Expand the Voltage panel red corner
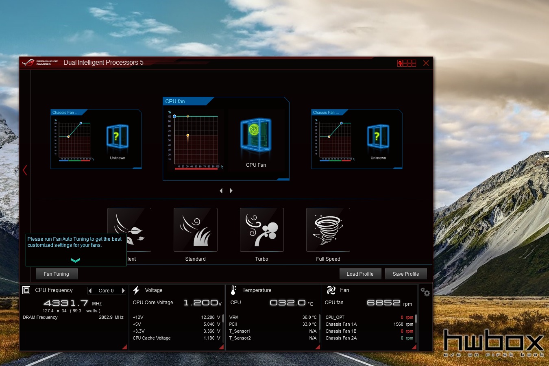Viewport: 549px width, 366px height. 221,347
